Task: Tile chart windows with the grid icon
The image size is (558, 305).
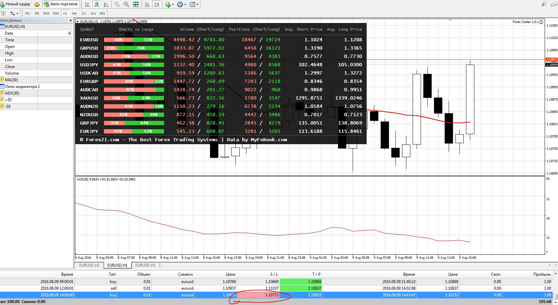Action: pyautogui.click(x=136, y=4)
